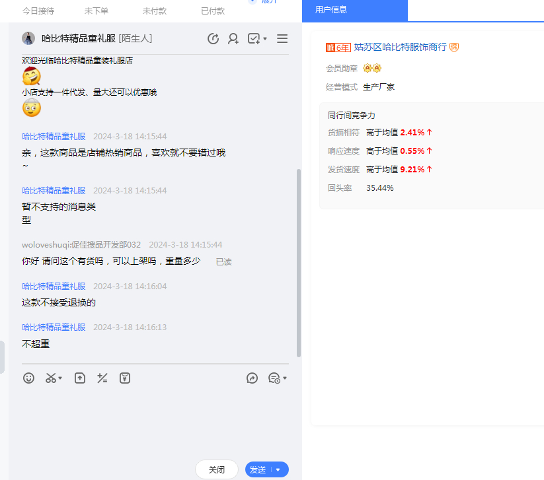Click the chat message scrollbar
This screenshot has width=544, height=480.
pos(298,264)
